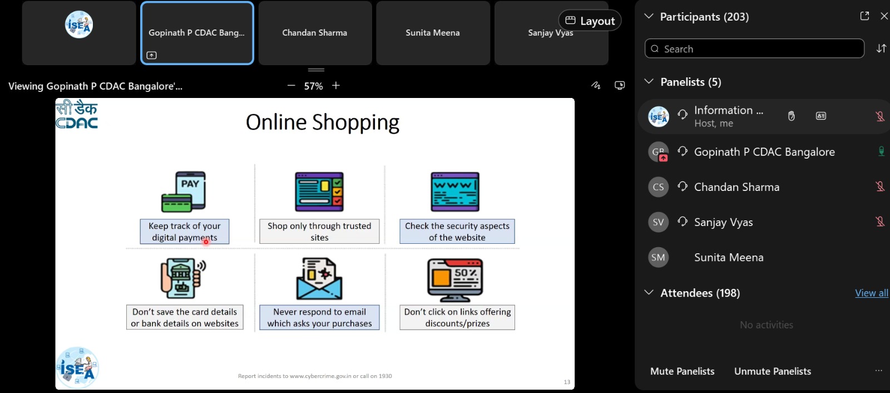Select Sunita Meena in the panelist list
This screenshot has height=393, width=890.
click(x=729, y=257)
